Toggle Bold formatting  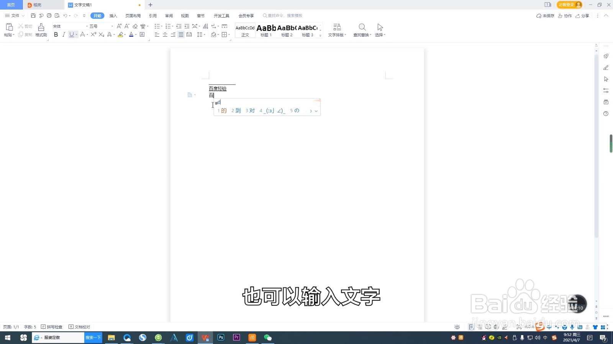[x=56, y=34]
